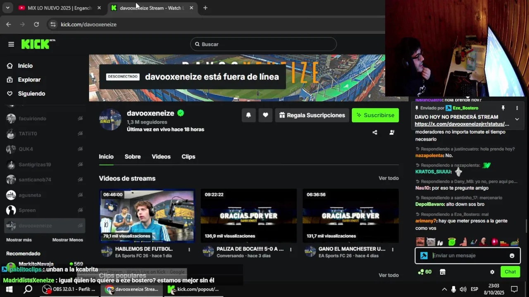Open the pinned message three-dot menu

(x=517, y=108)
